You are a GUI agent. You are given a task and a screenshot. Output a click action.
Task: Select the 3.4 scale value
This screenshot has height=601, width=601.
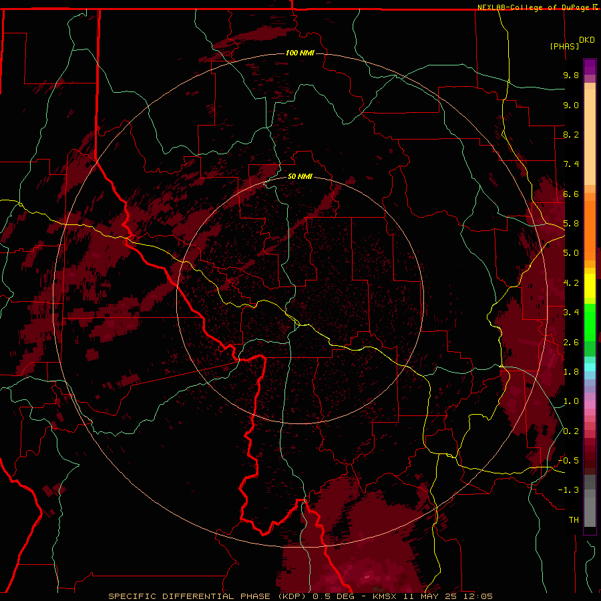click(571, 313)
